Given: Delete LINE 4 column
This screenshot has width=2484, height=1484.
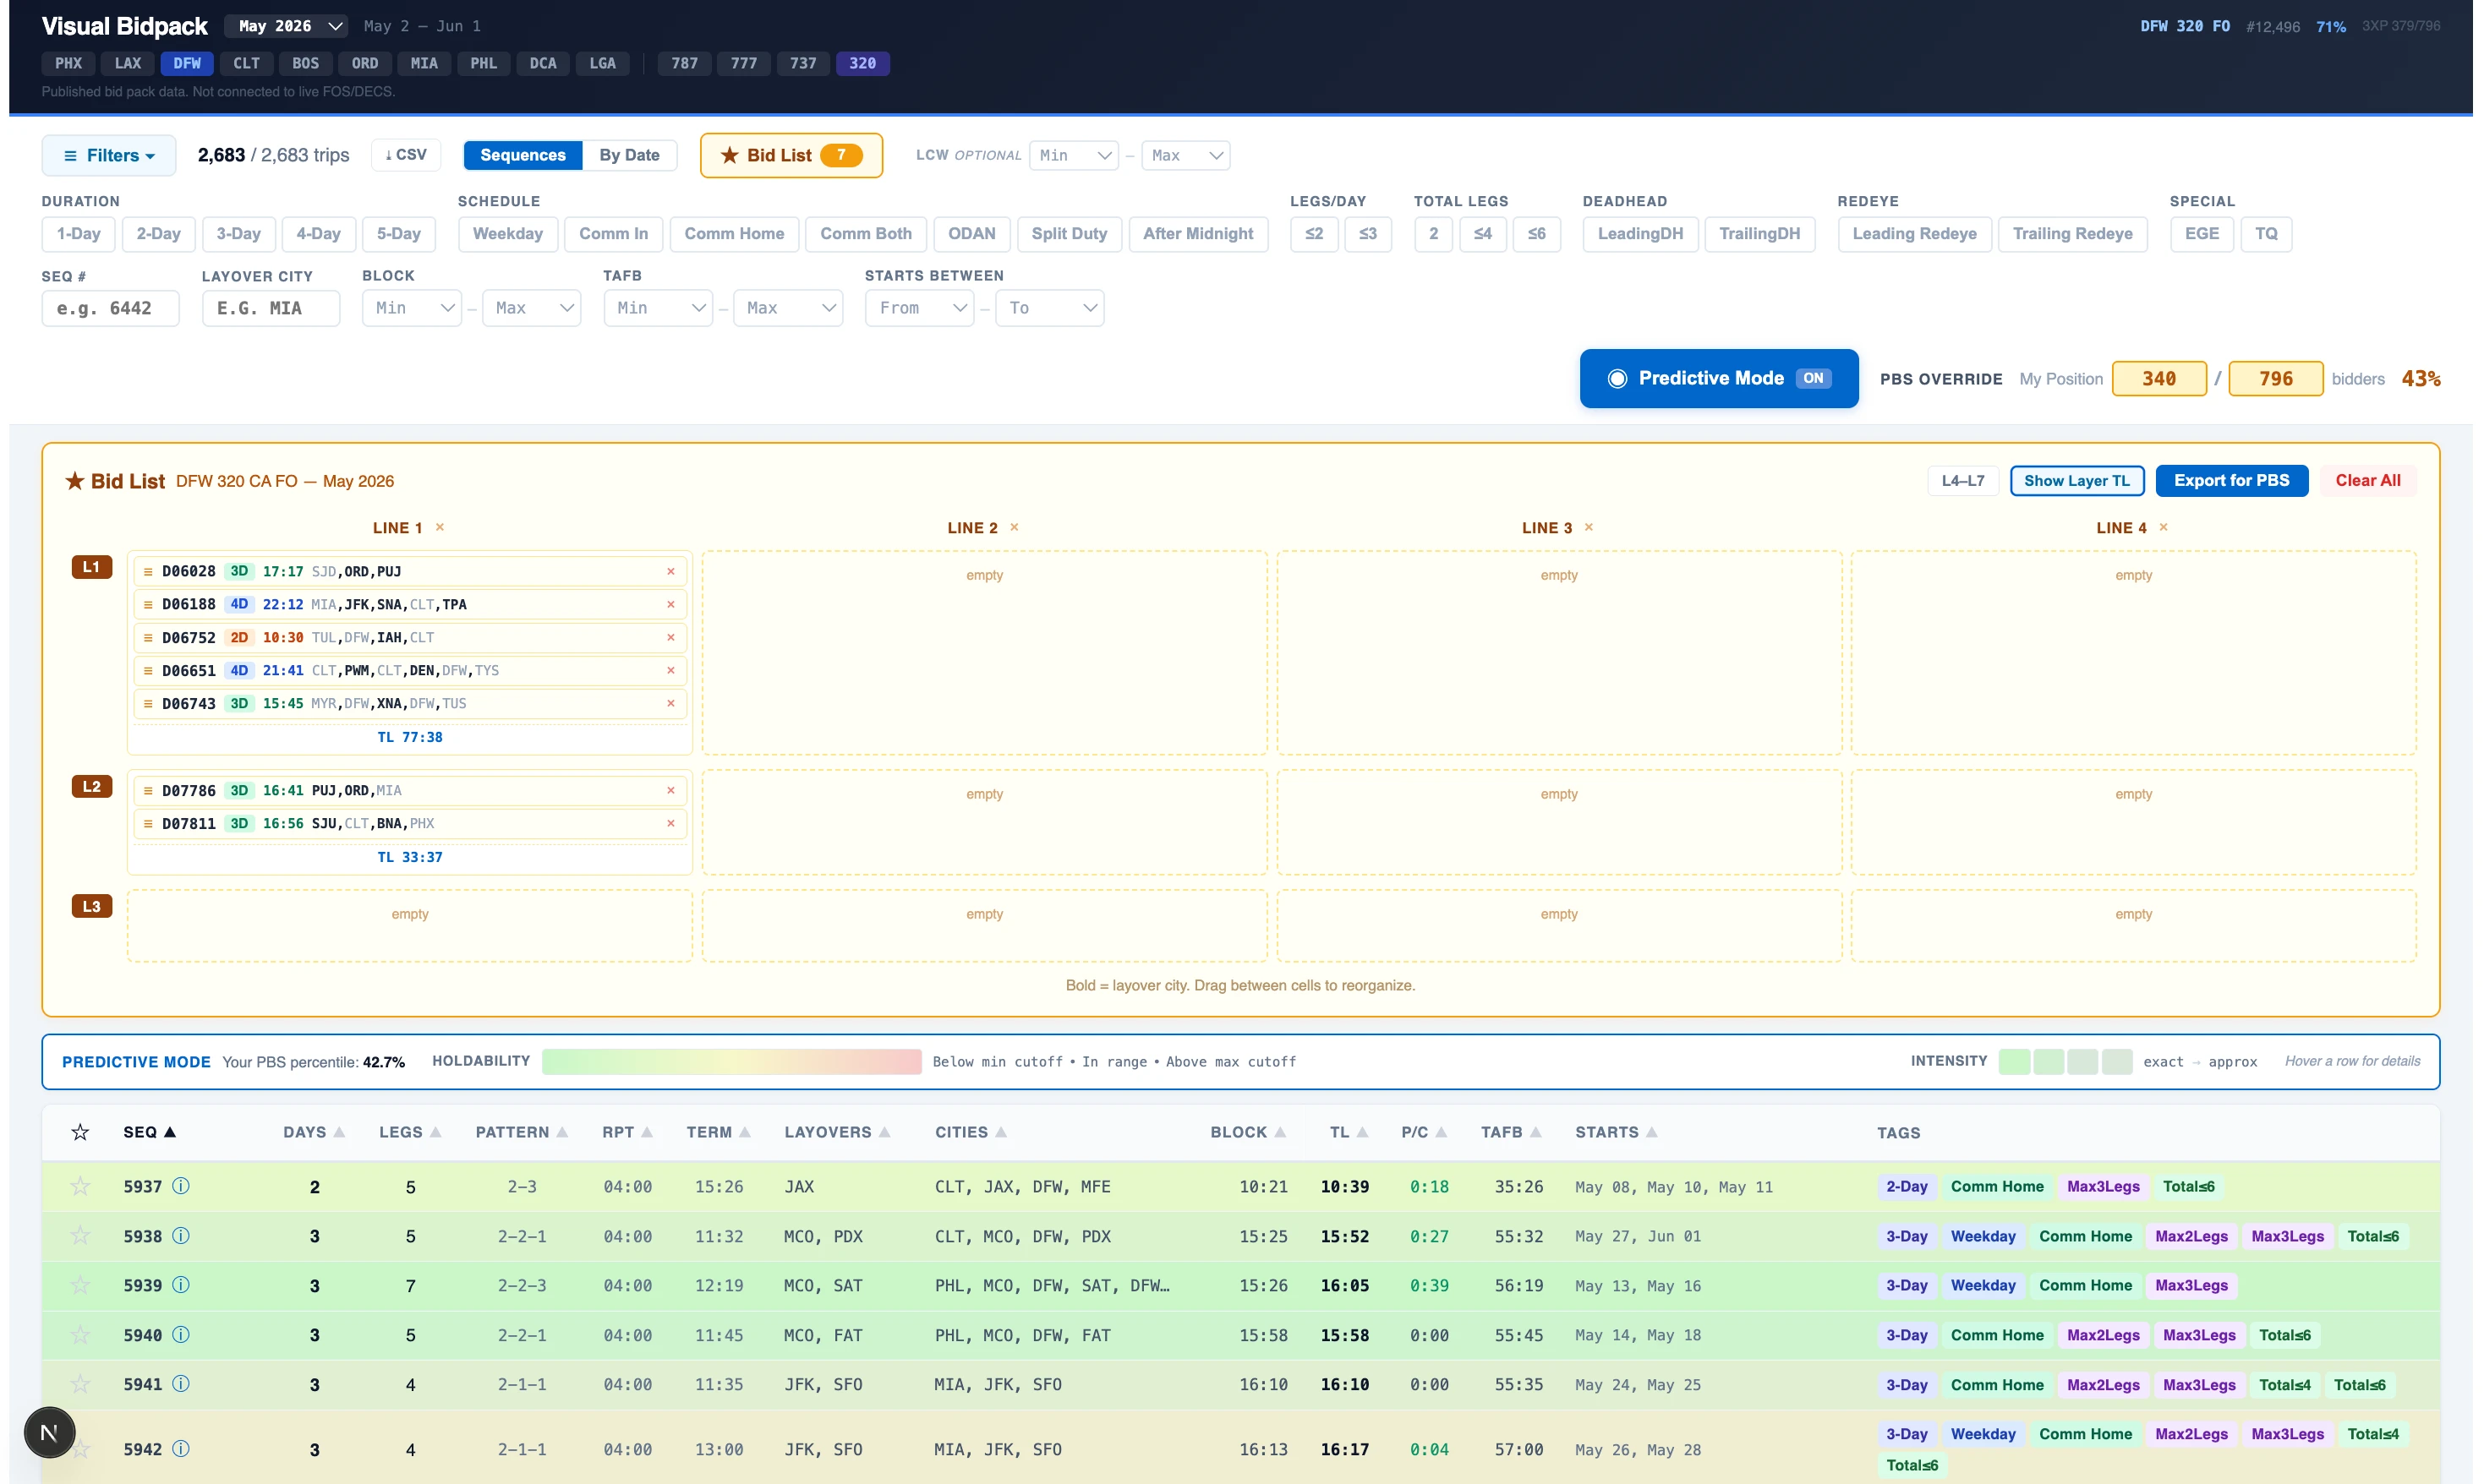Looking at the screenshot, I should 2164,528.
